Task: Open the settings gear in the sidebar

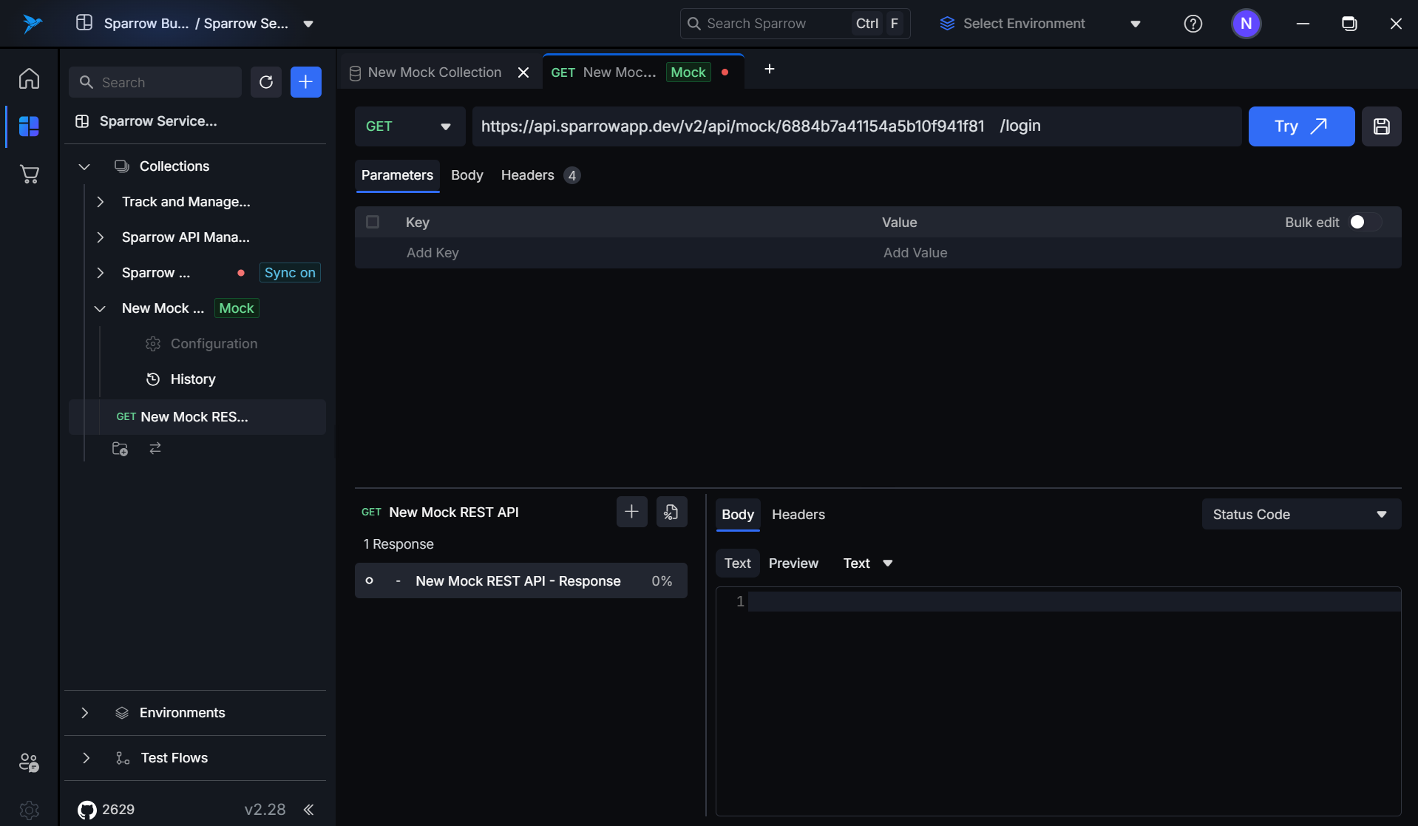Action: (x=29, y=810)
